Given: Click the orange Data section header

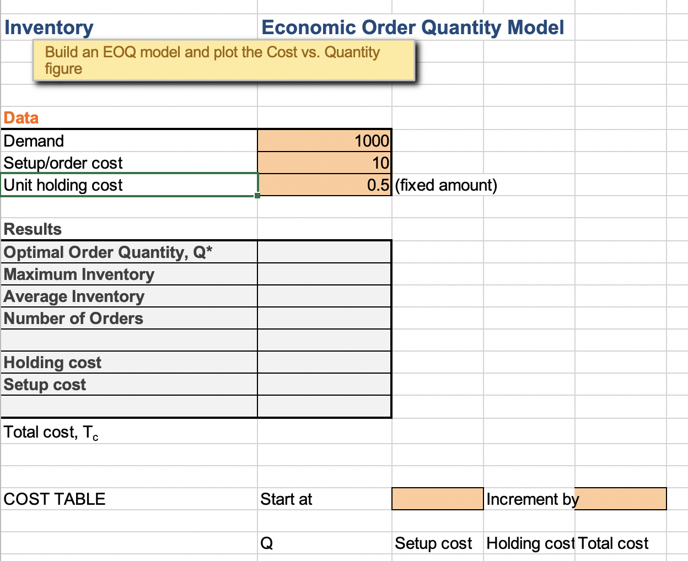Looking at the screenshot, I should 21,117.
